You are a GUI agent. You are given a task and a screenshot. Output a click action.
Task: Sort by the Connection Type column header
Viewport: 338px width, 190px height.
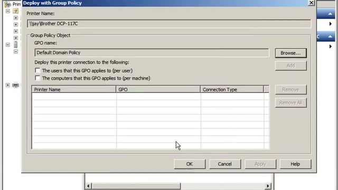click(232, 89)
